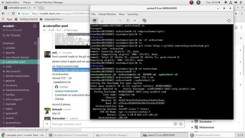Viewport: 245px width, 138px height.
Task: Open the battery/power icon in top panel
Action: click(x=241, y=2)
